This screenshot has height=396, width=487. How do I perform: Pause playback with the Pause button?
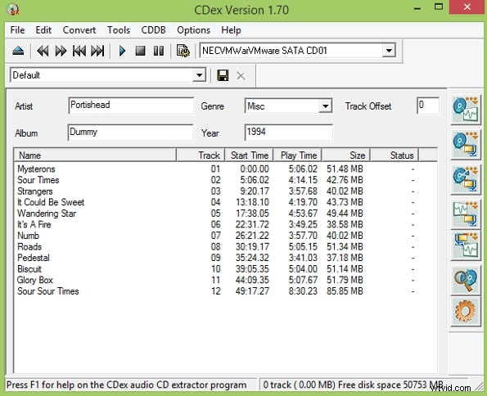coord(159,51)
